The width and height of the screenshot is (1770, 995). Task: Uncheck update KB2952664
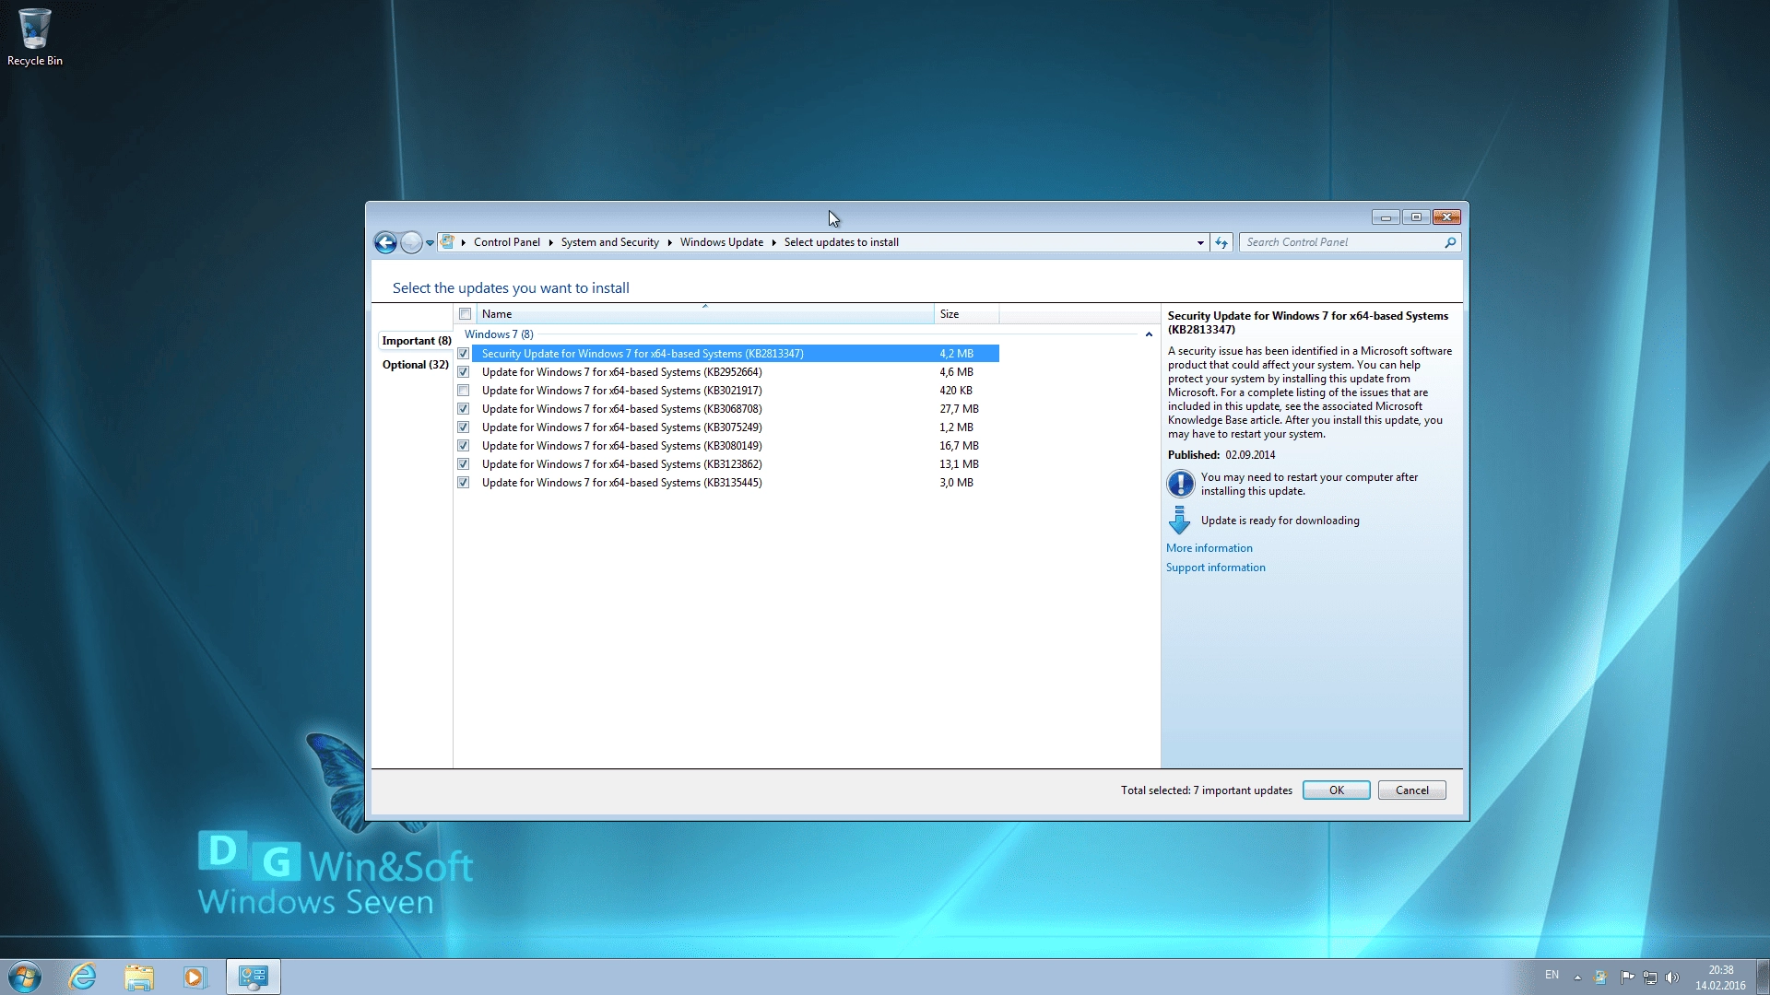464,372
